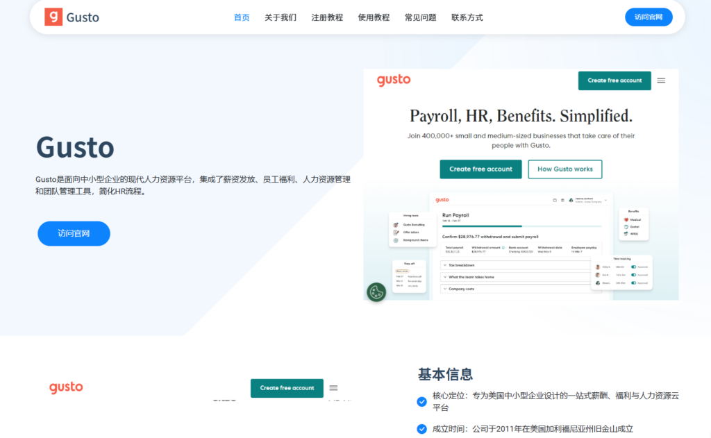Click the 访问官网 button below Gusto description
This screenshot has height=438, width=711.
tap(74, 233)
